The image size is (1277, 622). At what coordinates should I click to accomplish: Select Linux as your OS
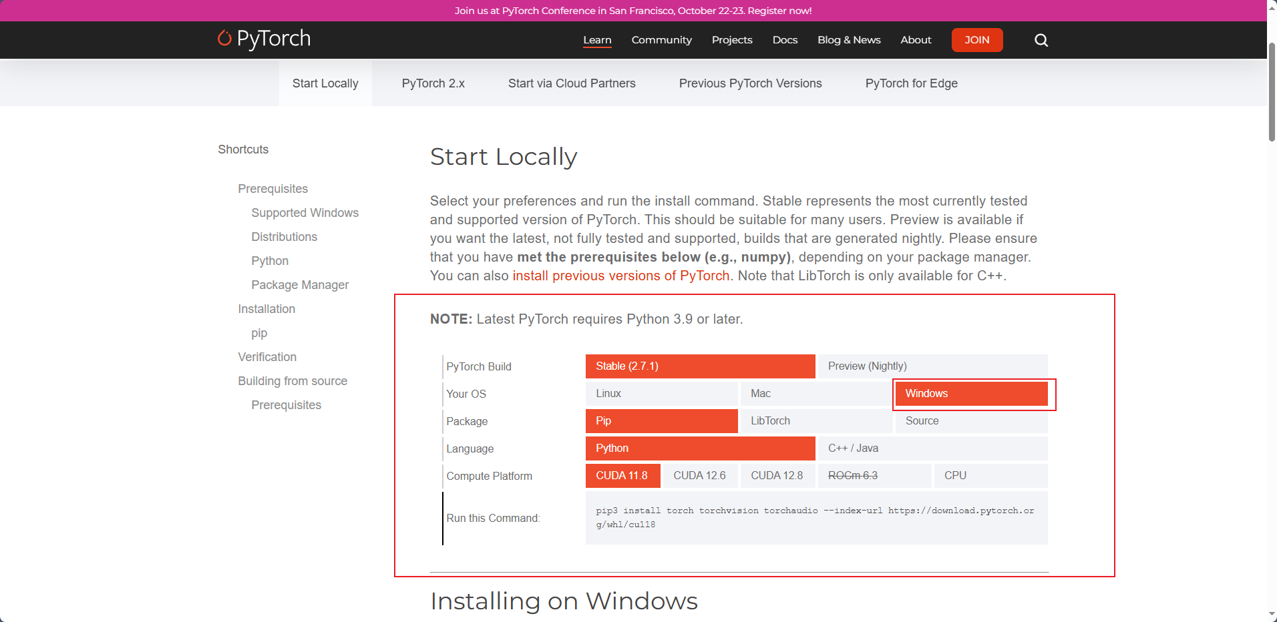(662, 394)
